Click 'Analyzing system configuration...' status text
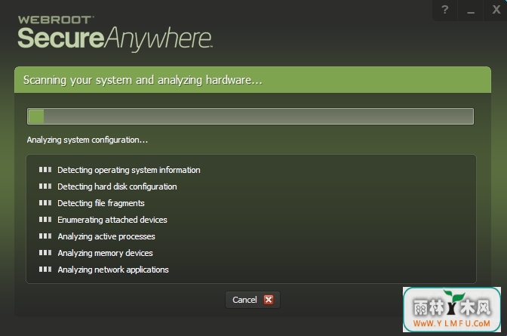 88,140
